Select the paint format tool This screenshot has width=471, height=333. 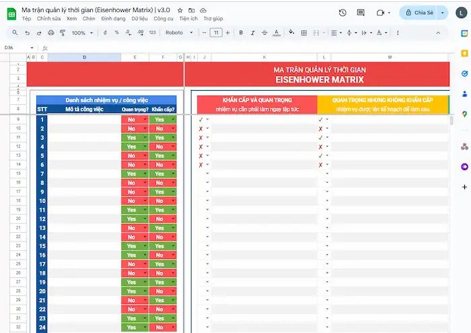(63, 32)
